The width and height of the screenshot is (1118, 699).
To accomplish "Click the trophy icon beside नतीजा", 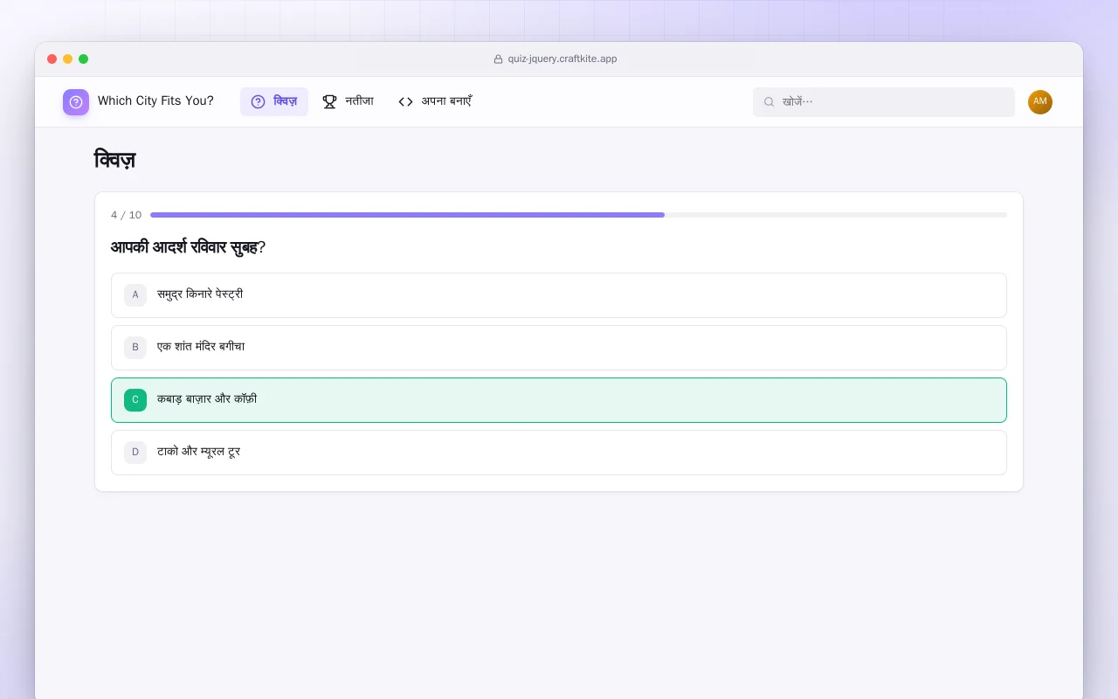I will (329, 101).
